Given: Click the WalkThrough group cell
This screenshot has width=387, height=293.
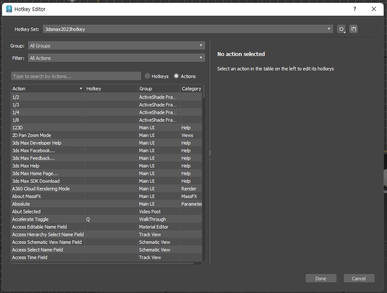Looking at the screenshot, I should point(159,220).
